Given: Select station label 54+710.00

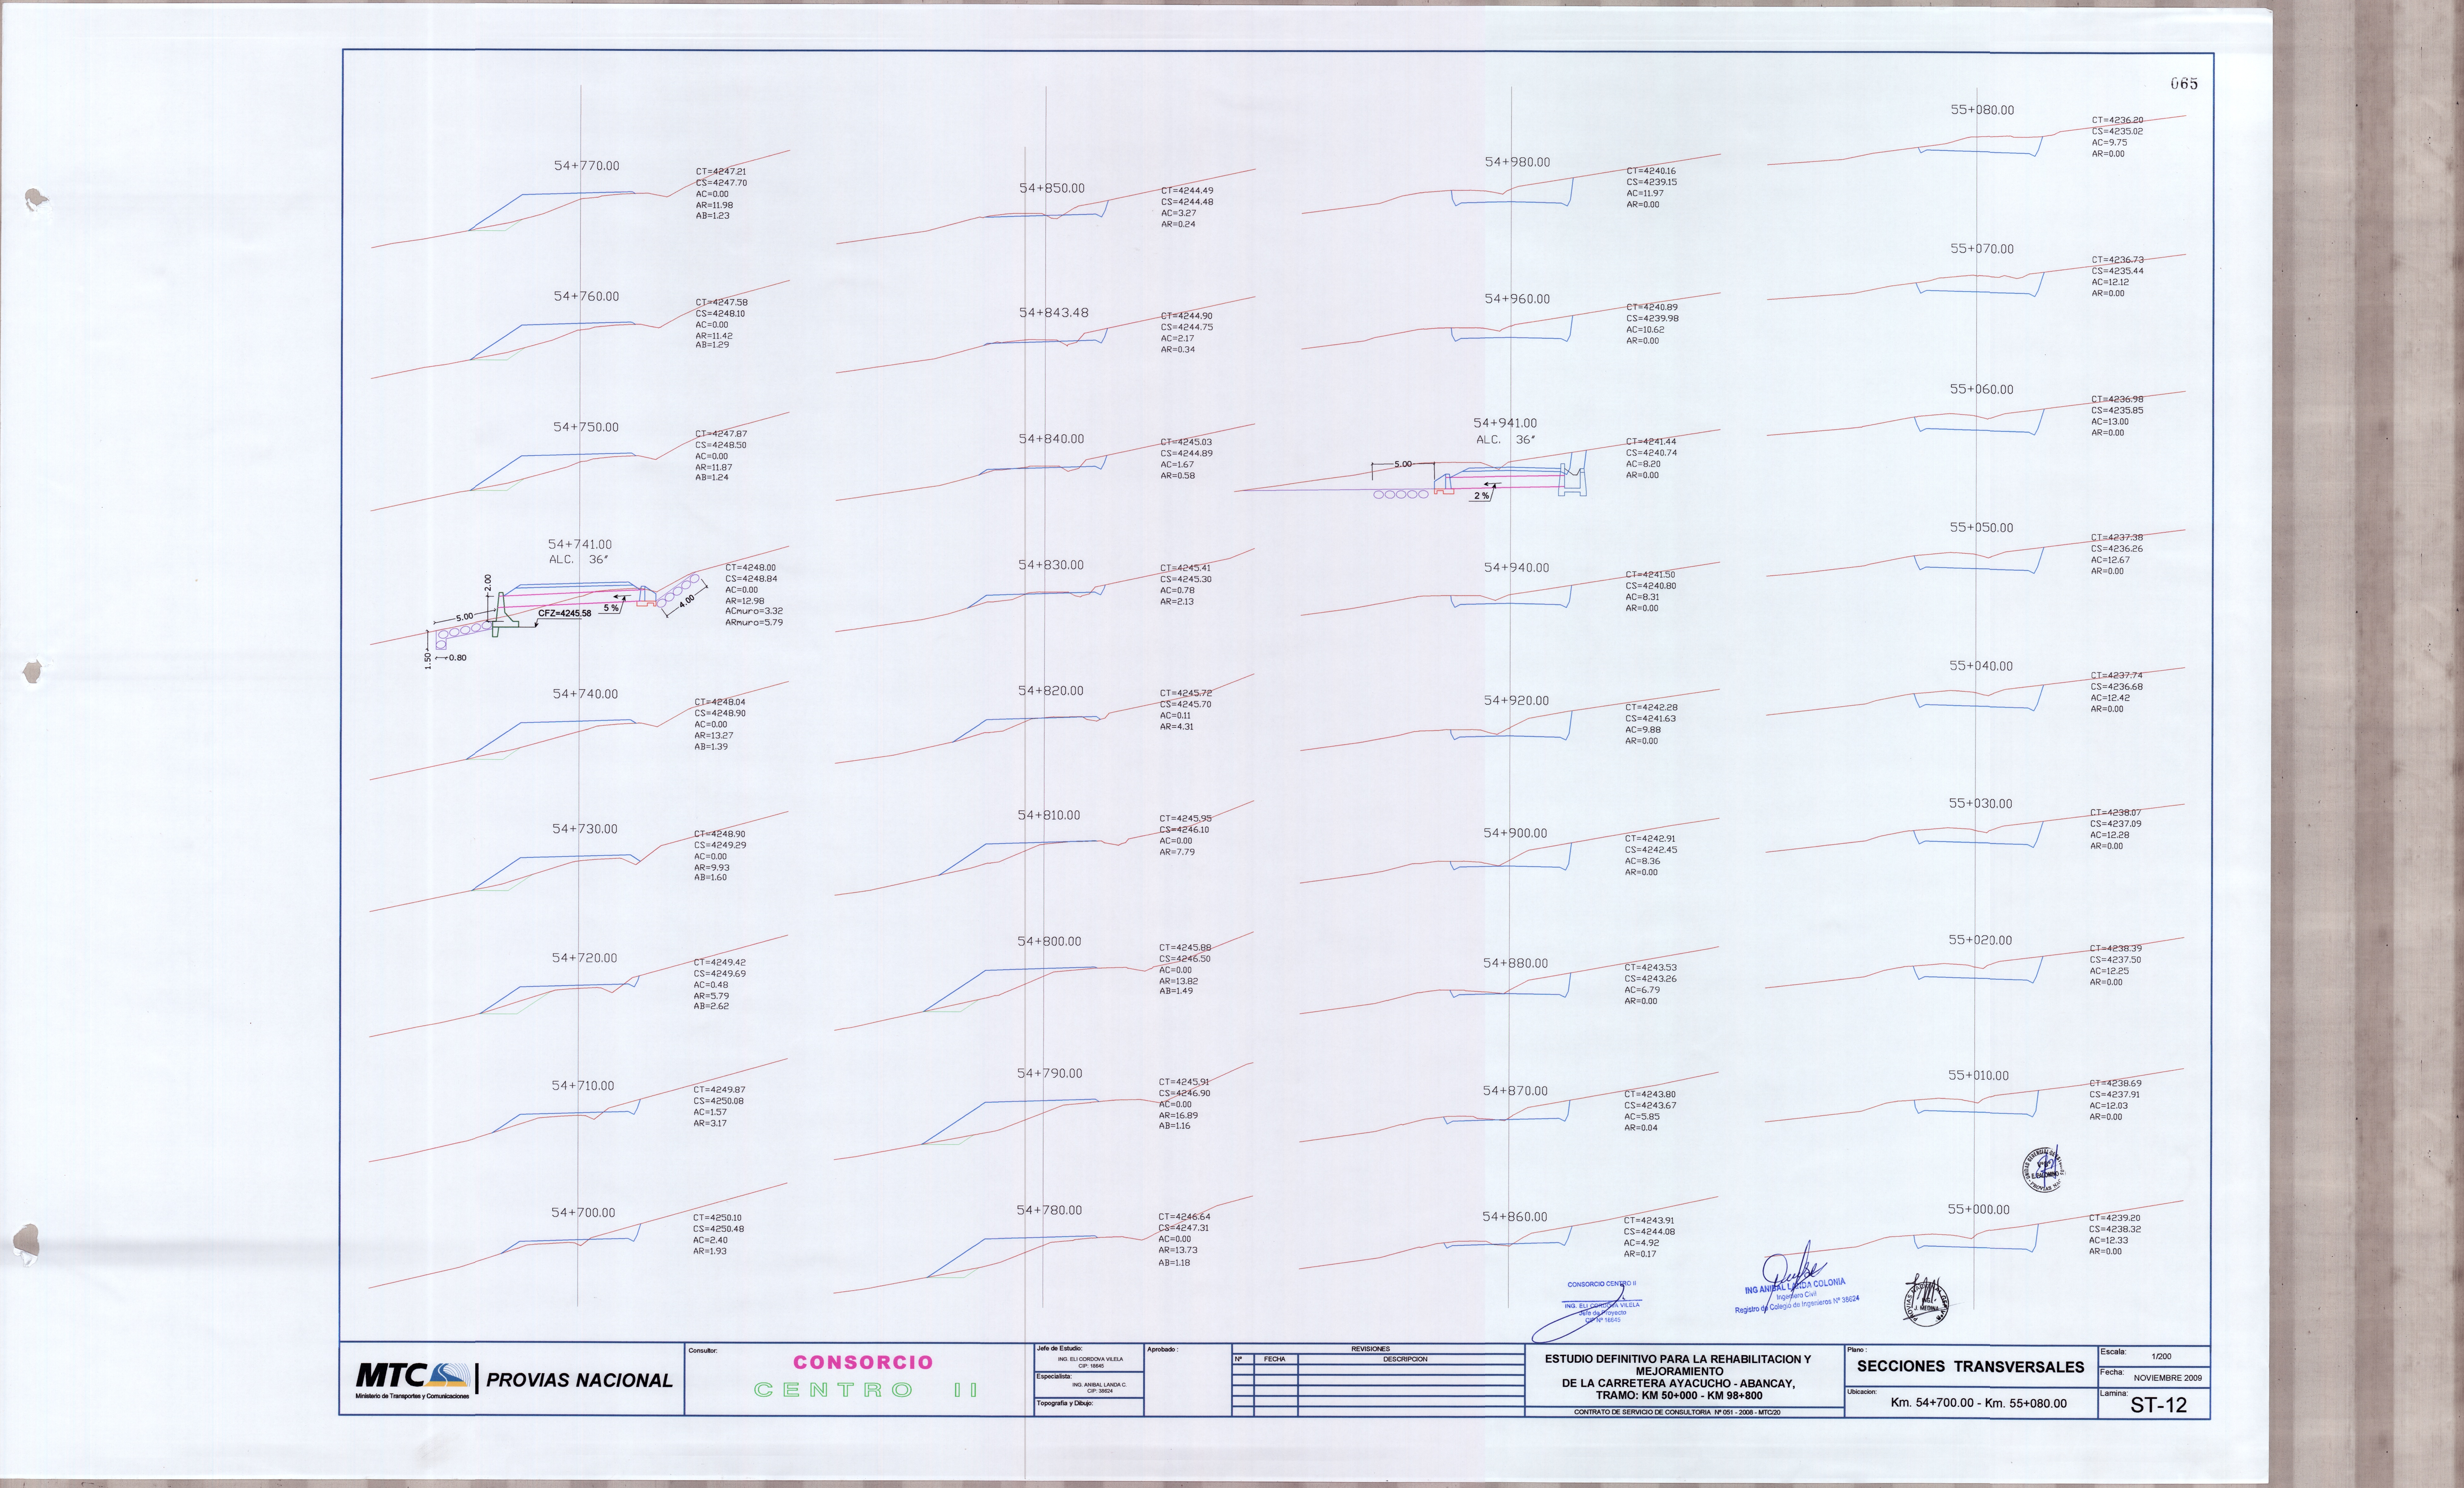Looking at the screenshot, I should [583, 1086].
